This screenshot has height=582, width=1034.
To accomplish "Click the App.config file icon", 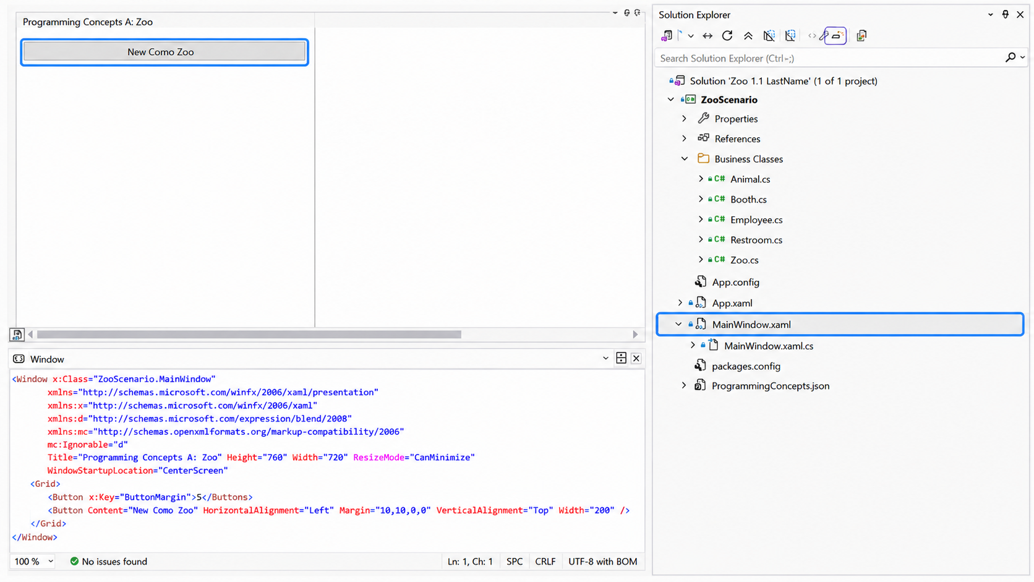I will tap(700, 282).
